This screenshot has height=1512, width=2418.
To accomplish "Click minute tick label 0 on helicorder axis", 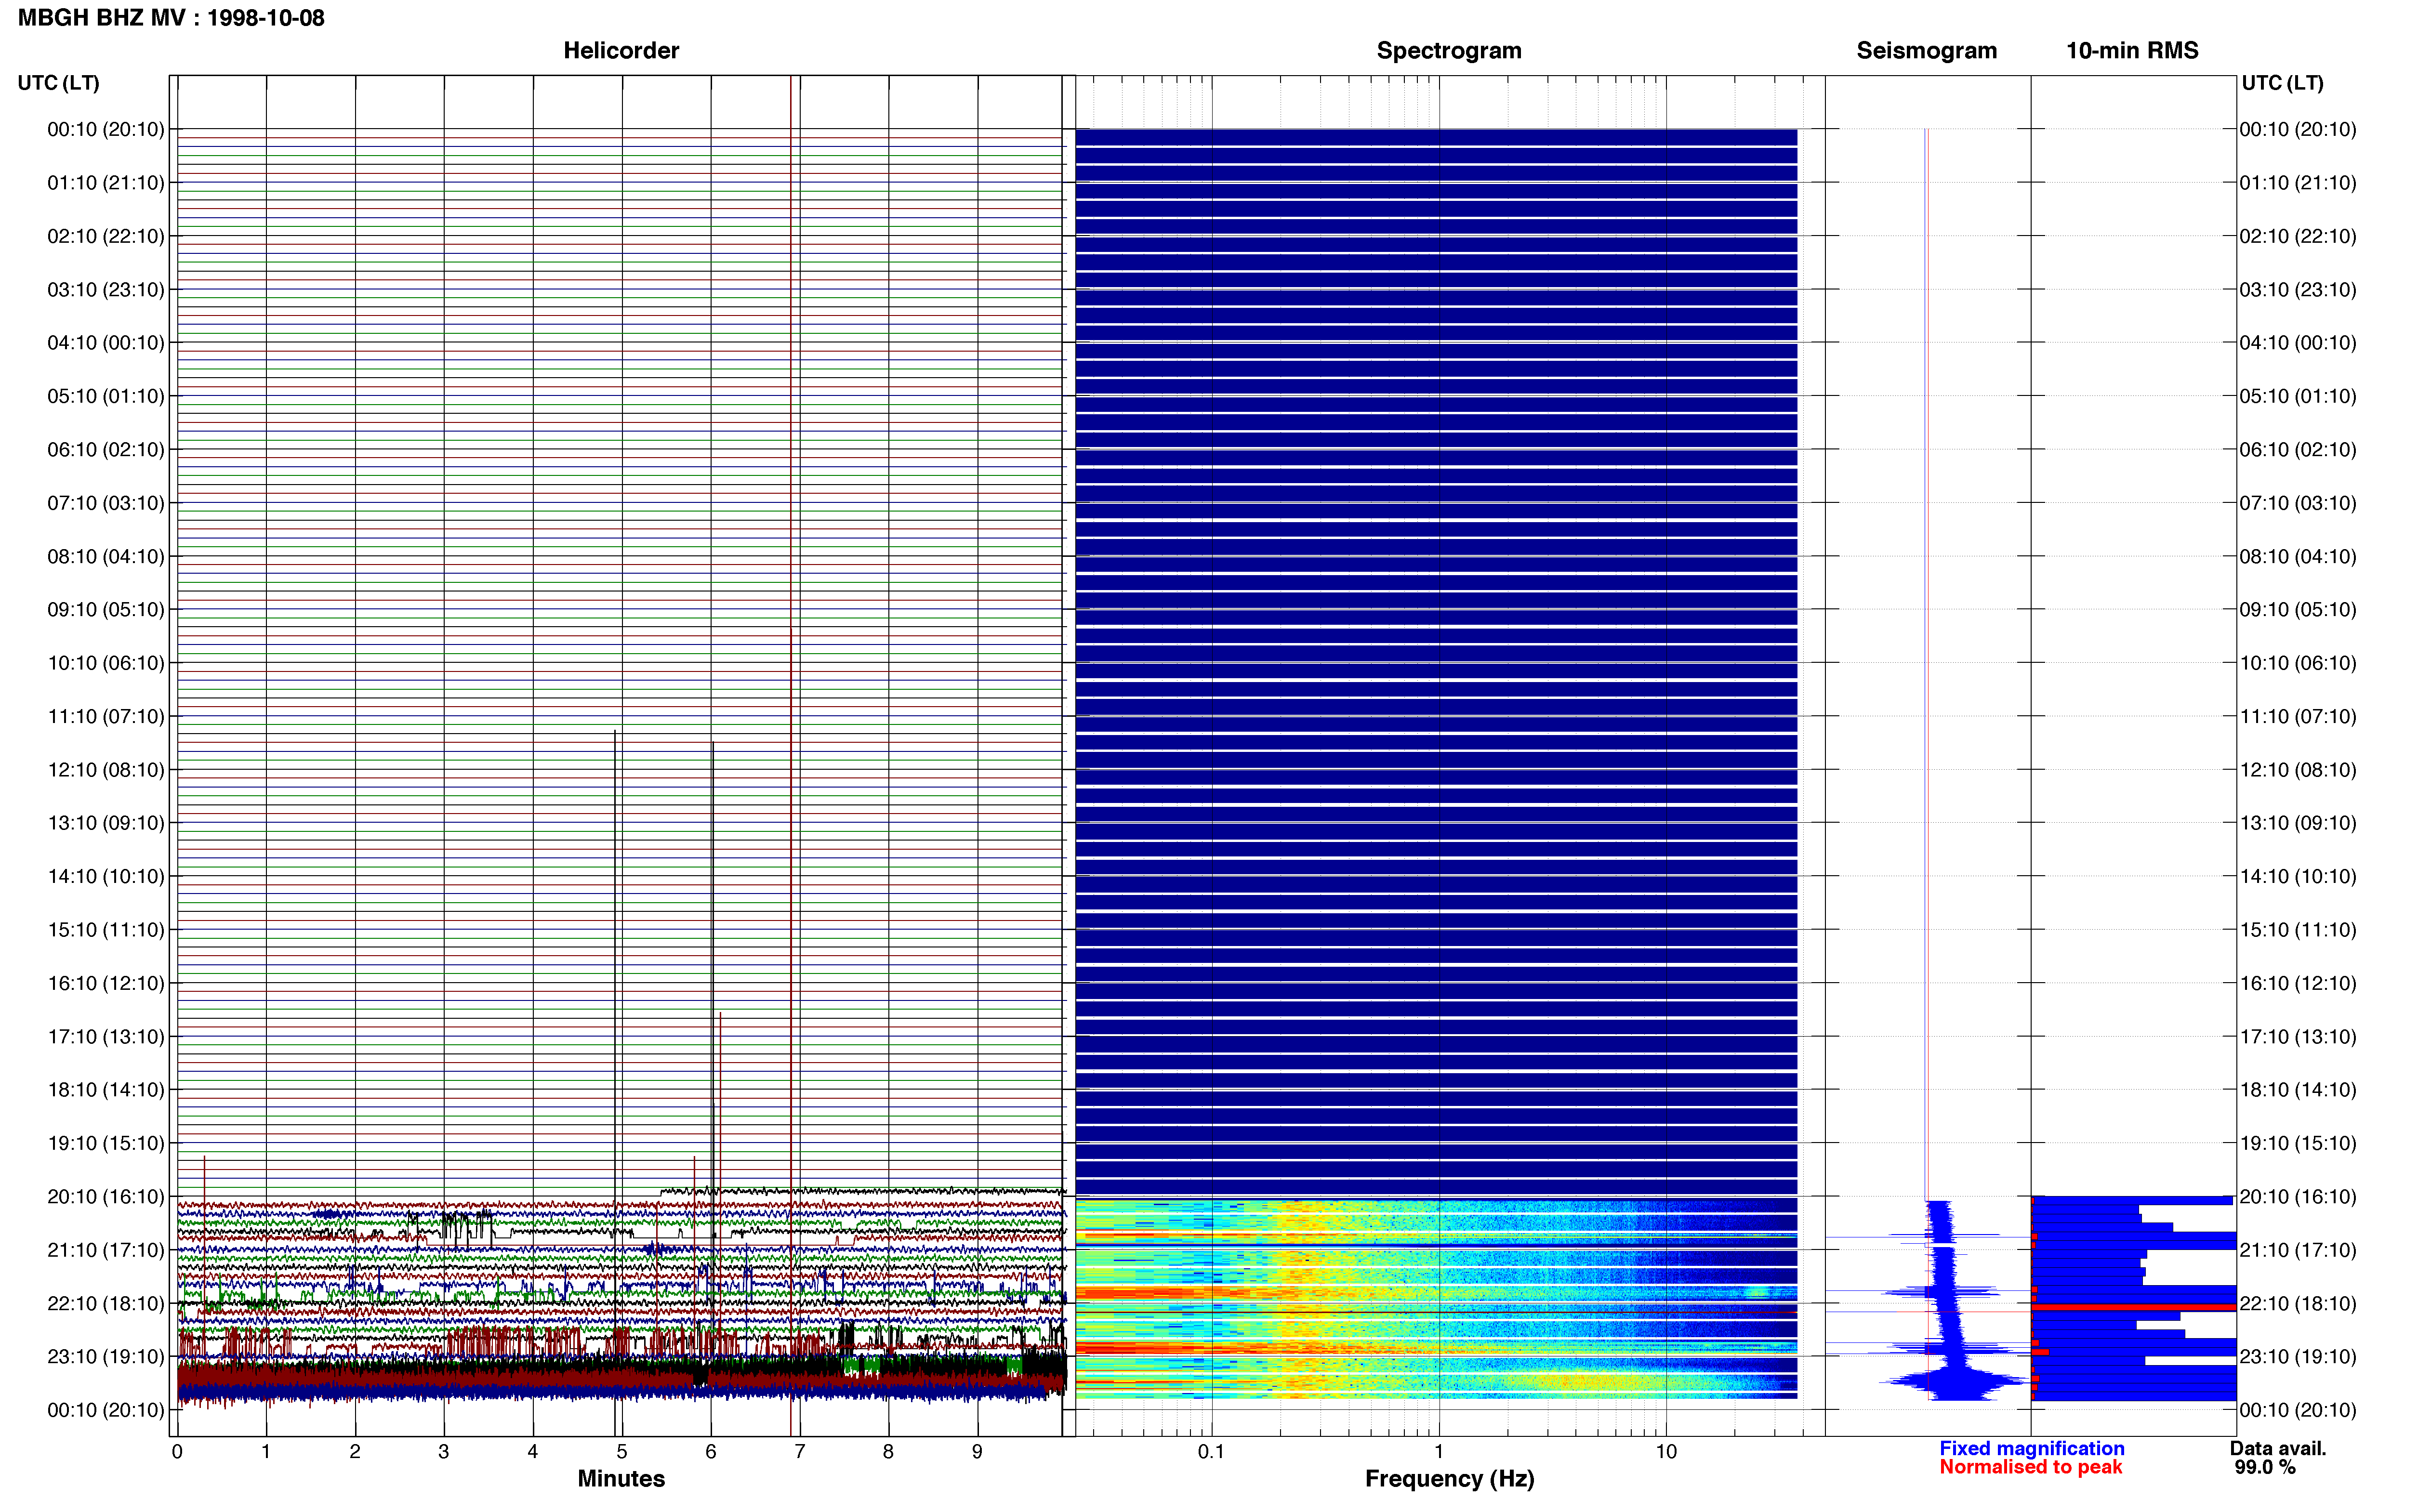I will tap(177, 1451).
